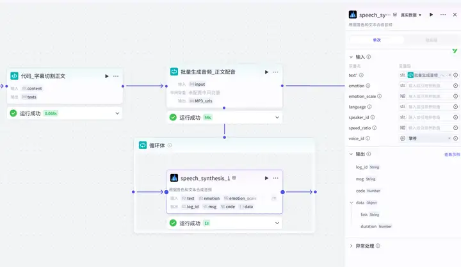Viewport: 461px width, 267px height.
Task: Click the speaker_id value input field
Action: click(x=429, y=117)
